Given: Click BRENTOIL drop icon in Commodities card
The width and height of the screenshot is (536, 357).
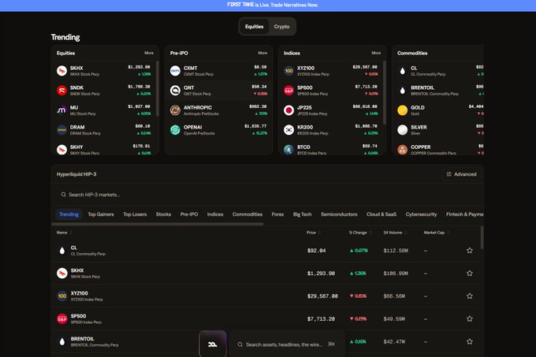Looking at the screenshot, I should [402, 91].
